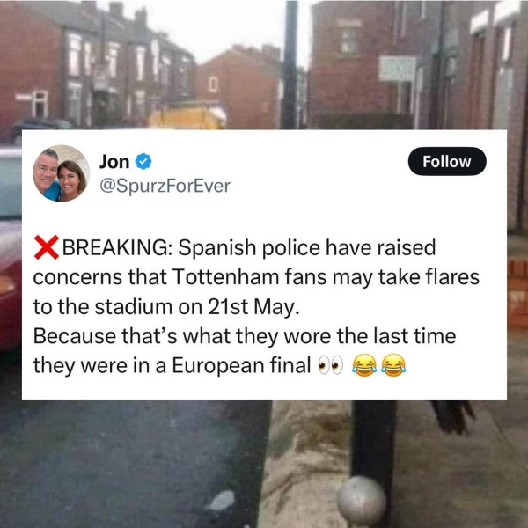Click the yellow skip in the background photo
The height and width of the screenshot is (528, 528).
pyautogui.click(x=187, y=116)
